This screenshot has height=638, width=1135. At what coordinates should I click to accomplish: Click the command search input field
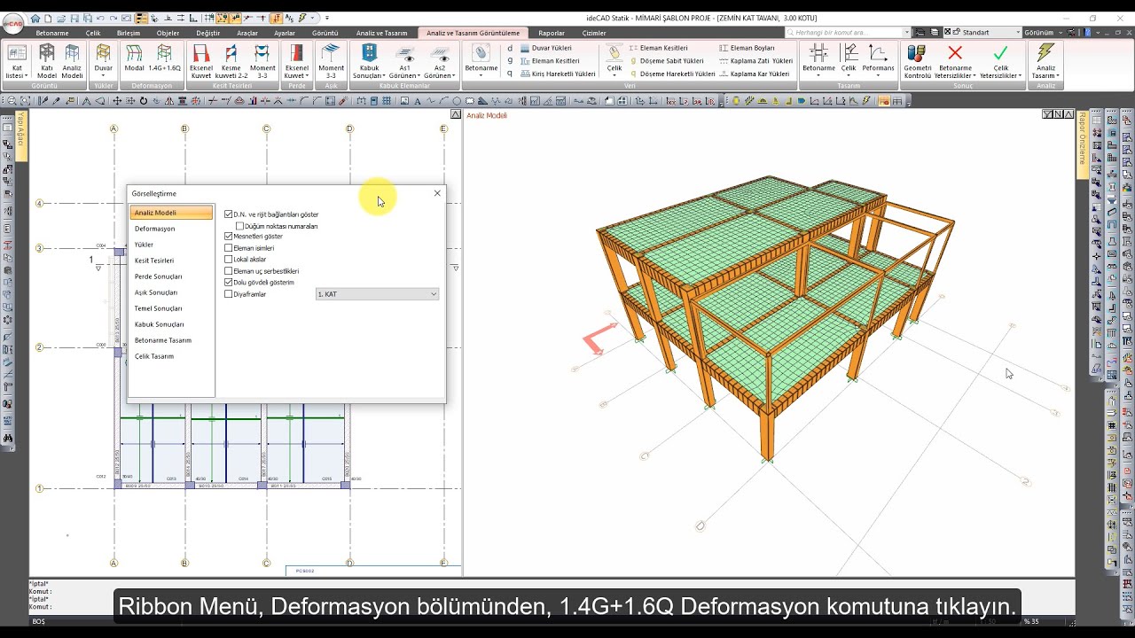[847, 33]
